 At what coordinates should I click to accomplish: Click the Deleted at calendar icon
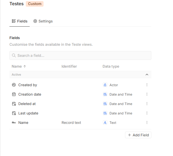[14, 104]
